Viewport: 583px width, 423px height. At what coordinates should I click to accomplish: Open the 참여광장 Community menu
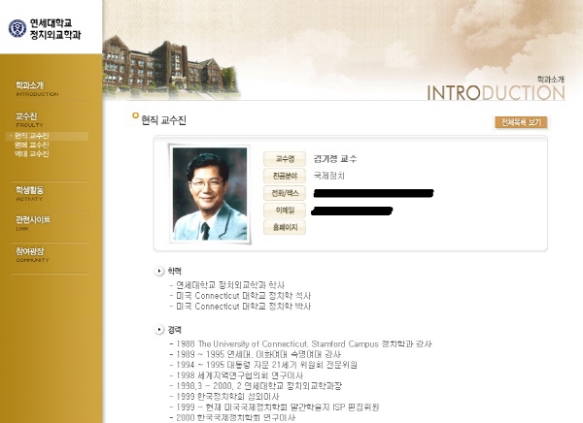point(32,255)
